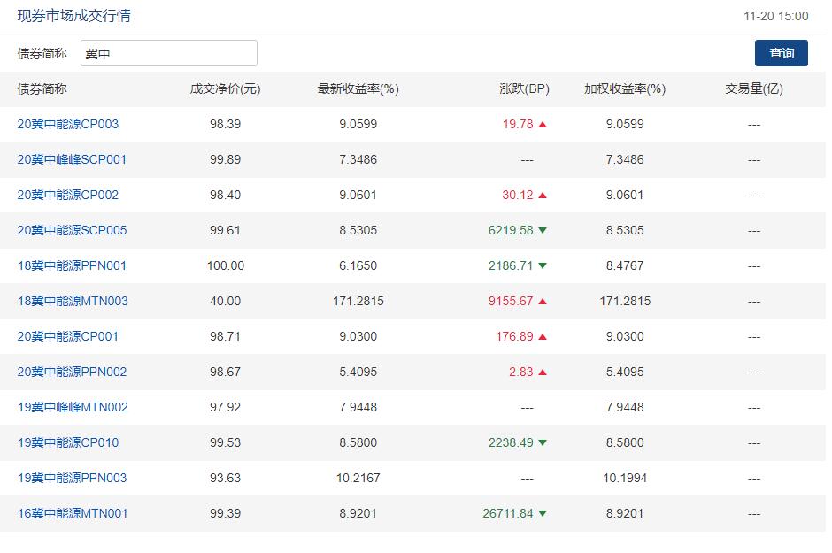The width and height of the screenshot is (832, 553).
Task: Click the 最新收益率(%) column header
Action: point(358,88)
